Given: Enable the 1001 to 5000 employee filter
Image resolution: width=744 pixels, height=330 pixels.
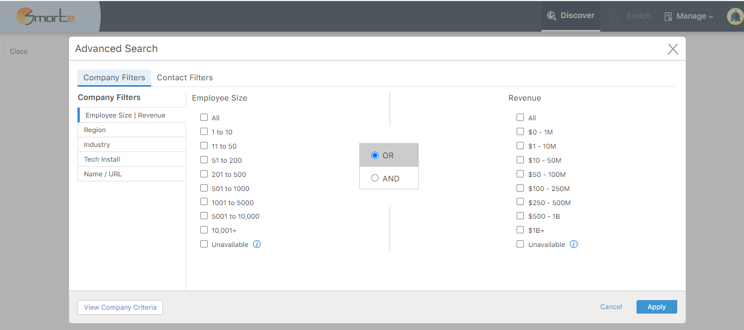Looking at the screenshot, I should click(204, 202).
